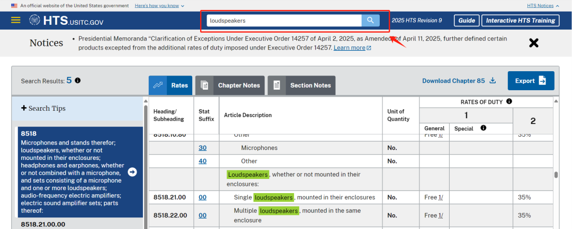Select the Rates tab
This screenshot has height=229, width=572.
coord(171,85)
